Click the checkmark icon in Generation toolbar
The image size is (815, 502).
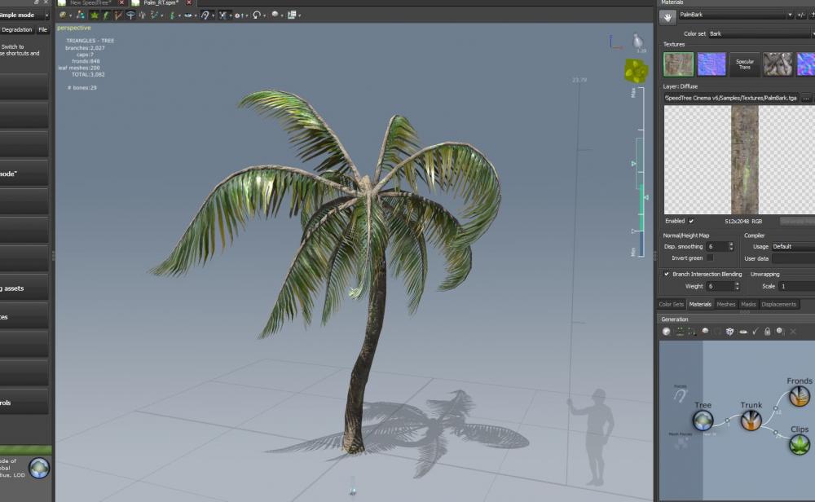755,332
